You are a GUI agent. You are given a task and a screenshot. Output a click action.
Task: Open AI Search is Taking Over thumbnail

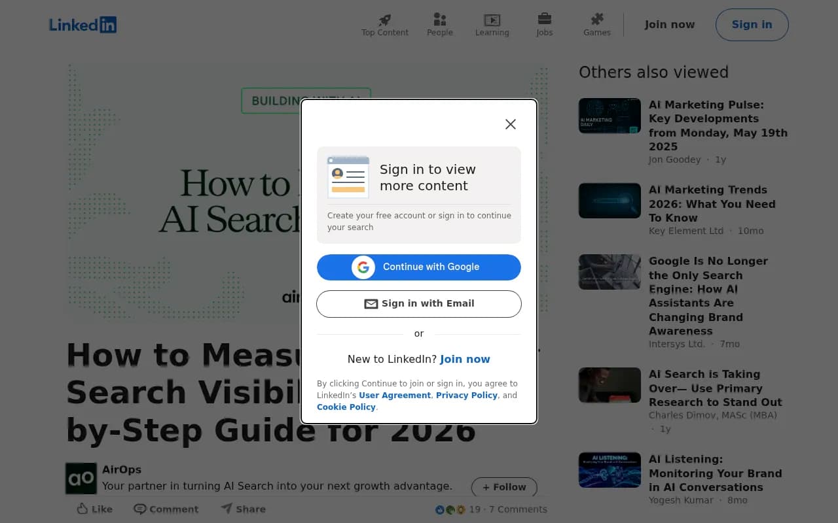[x=610, y=385]
